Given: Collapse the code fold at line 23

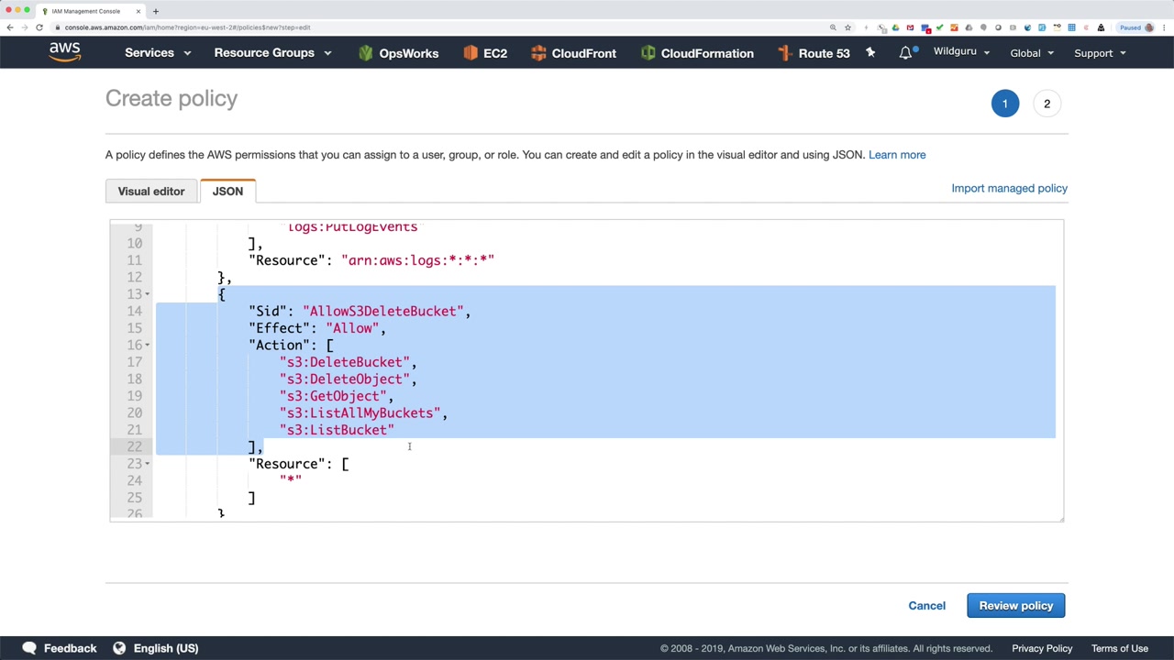Looking at the screenshot, I should click(x=148, y=464).
